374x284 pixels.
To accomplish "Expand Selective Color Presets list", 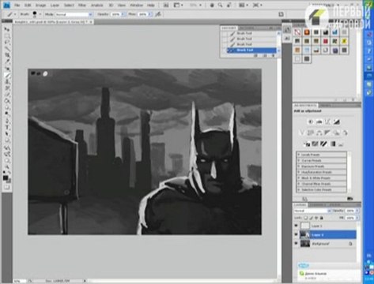I will (x=299, y=189).
